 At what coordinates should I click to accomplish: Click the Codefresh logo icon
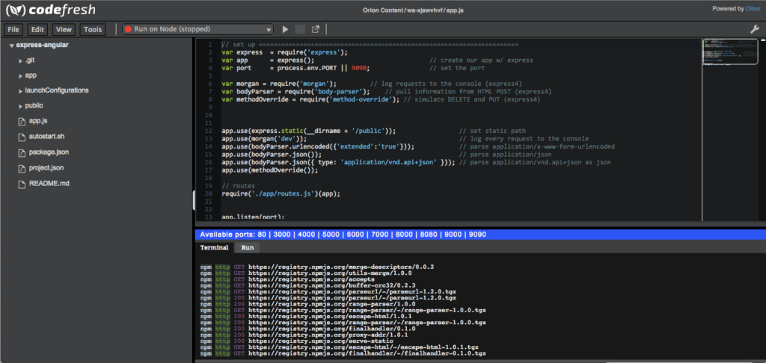point(15,10)
